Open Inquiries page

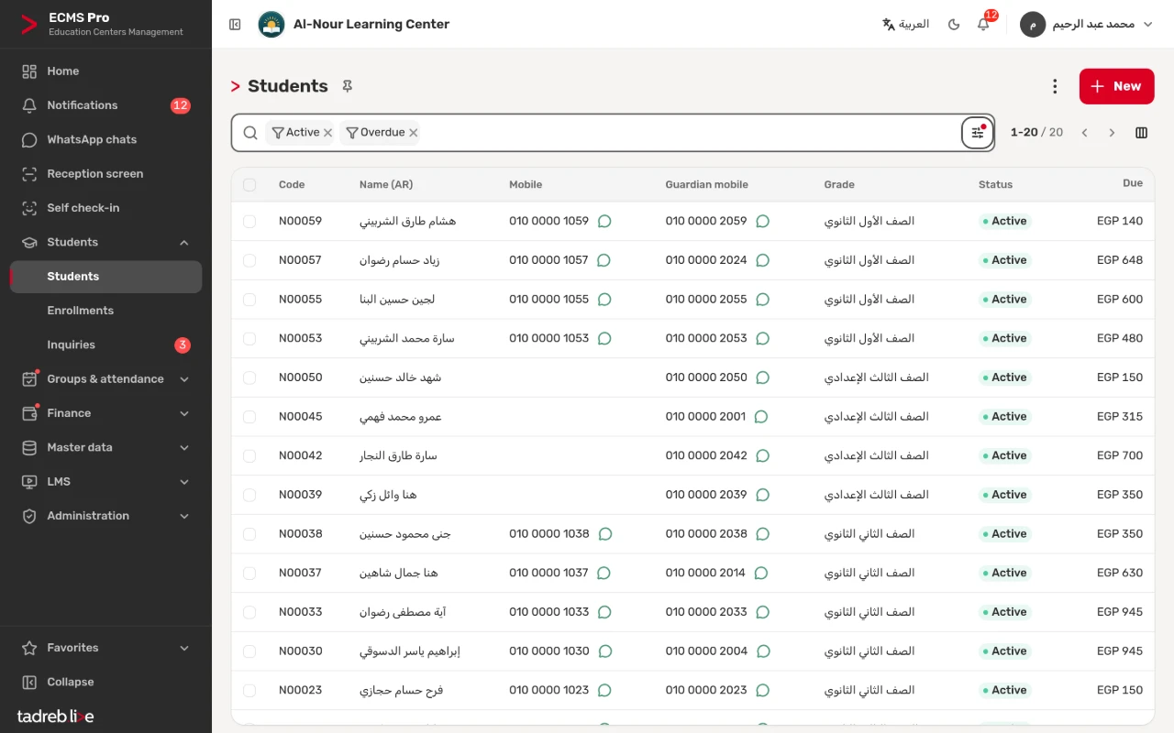pyautogui.click(x=105, y=345)
